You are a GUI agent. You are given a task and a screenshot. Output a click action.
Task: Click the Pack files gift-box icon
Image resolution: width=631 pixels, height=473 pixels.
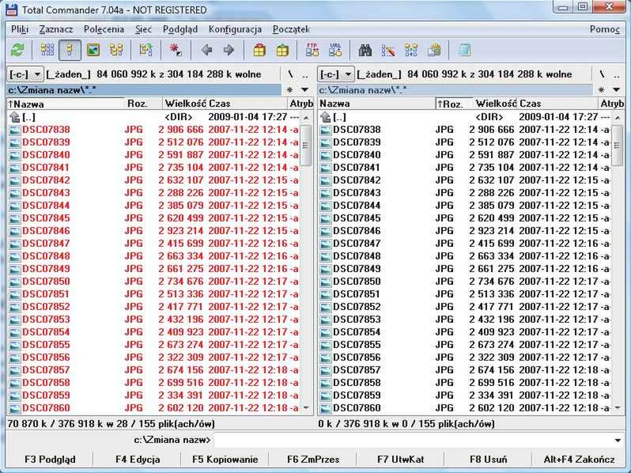259,51
